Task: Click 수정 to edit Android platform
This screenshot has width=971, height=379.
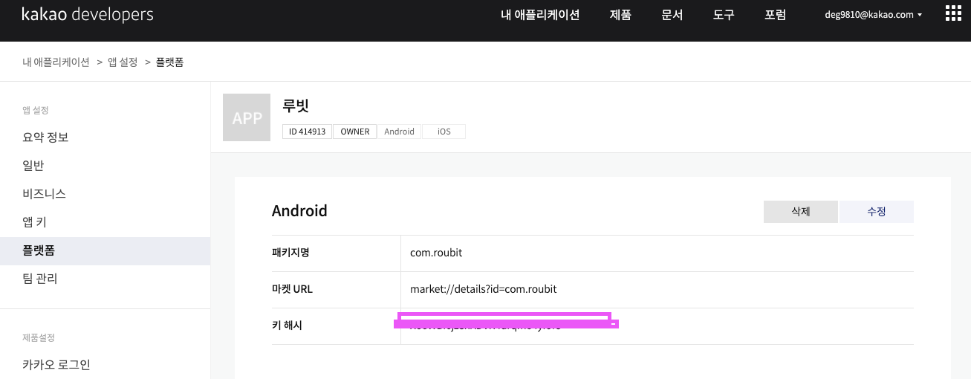Action: (877, 212)
